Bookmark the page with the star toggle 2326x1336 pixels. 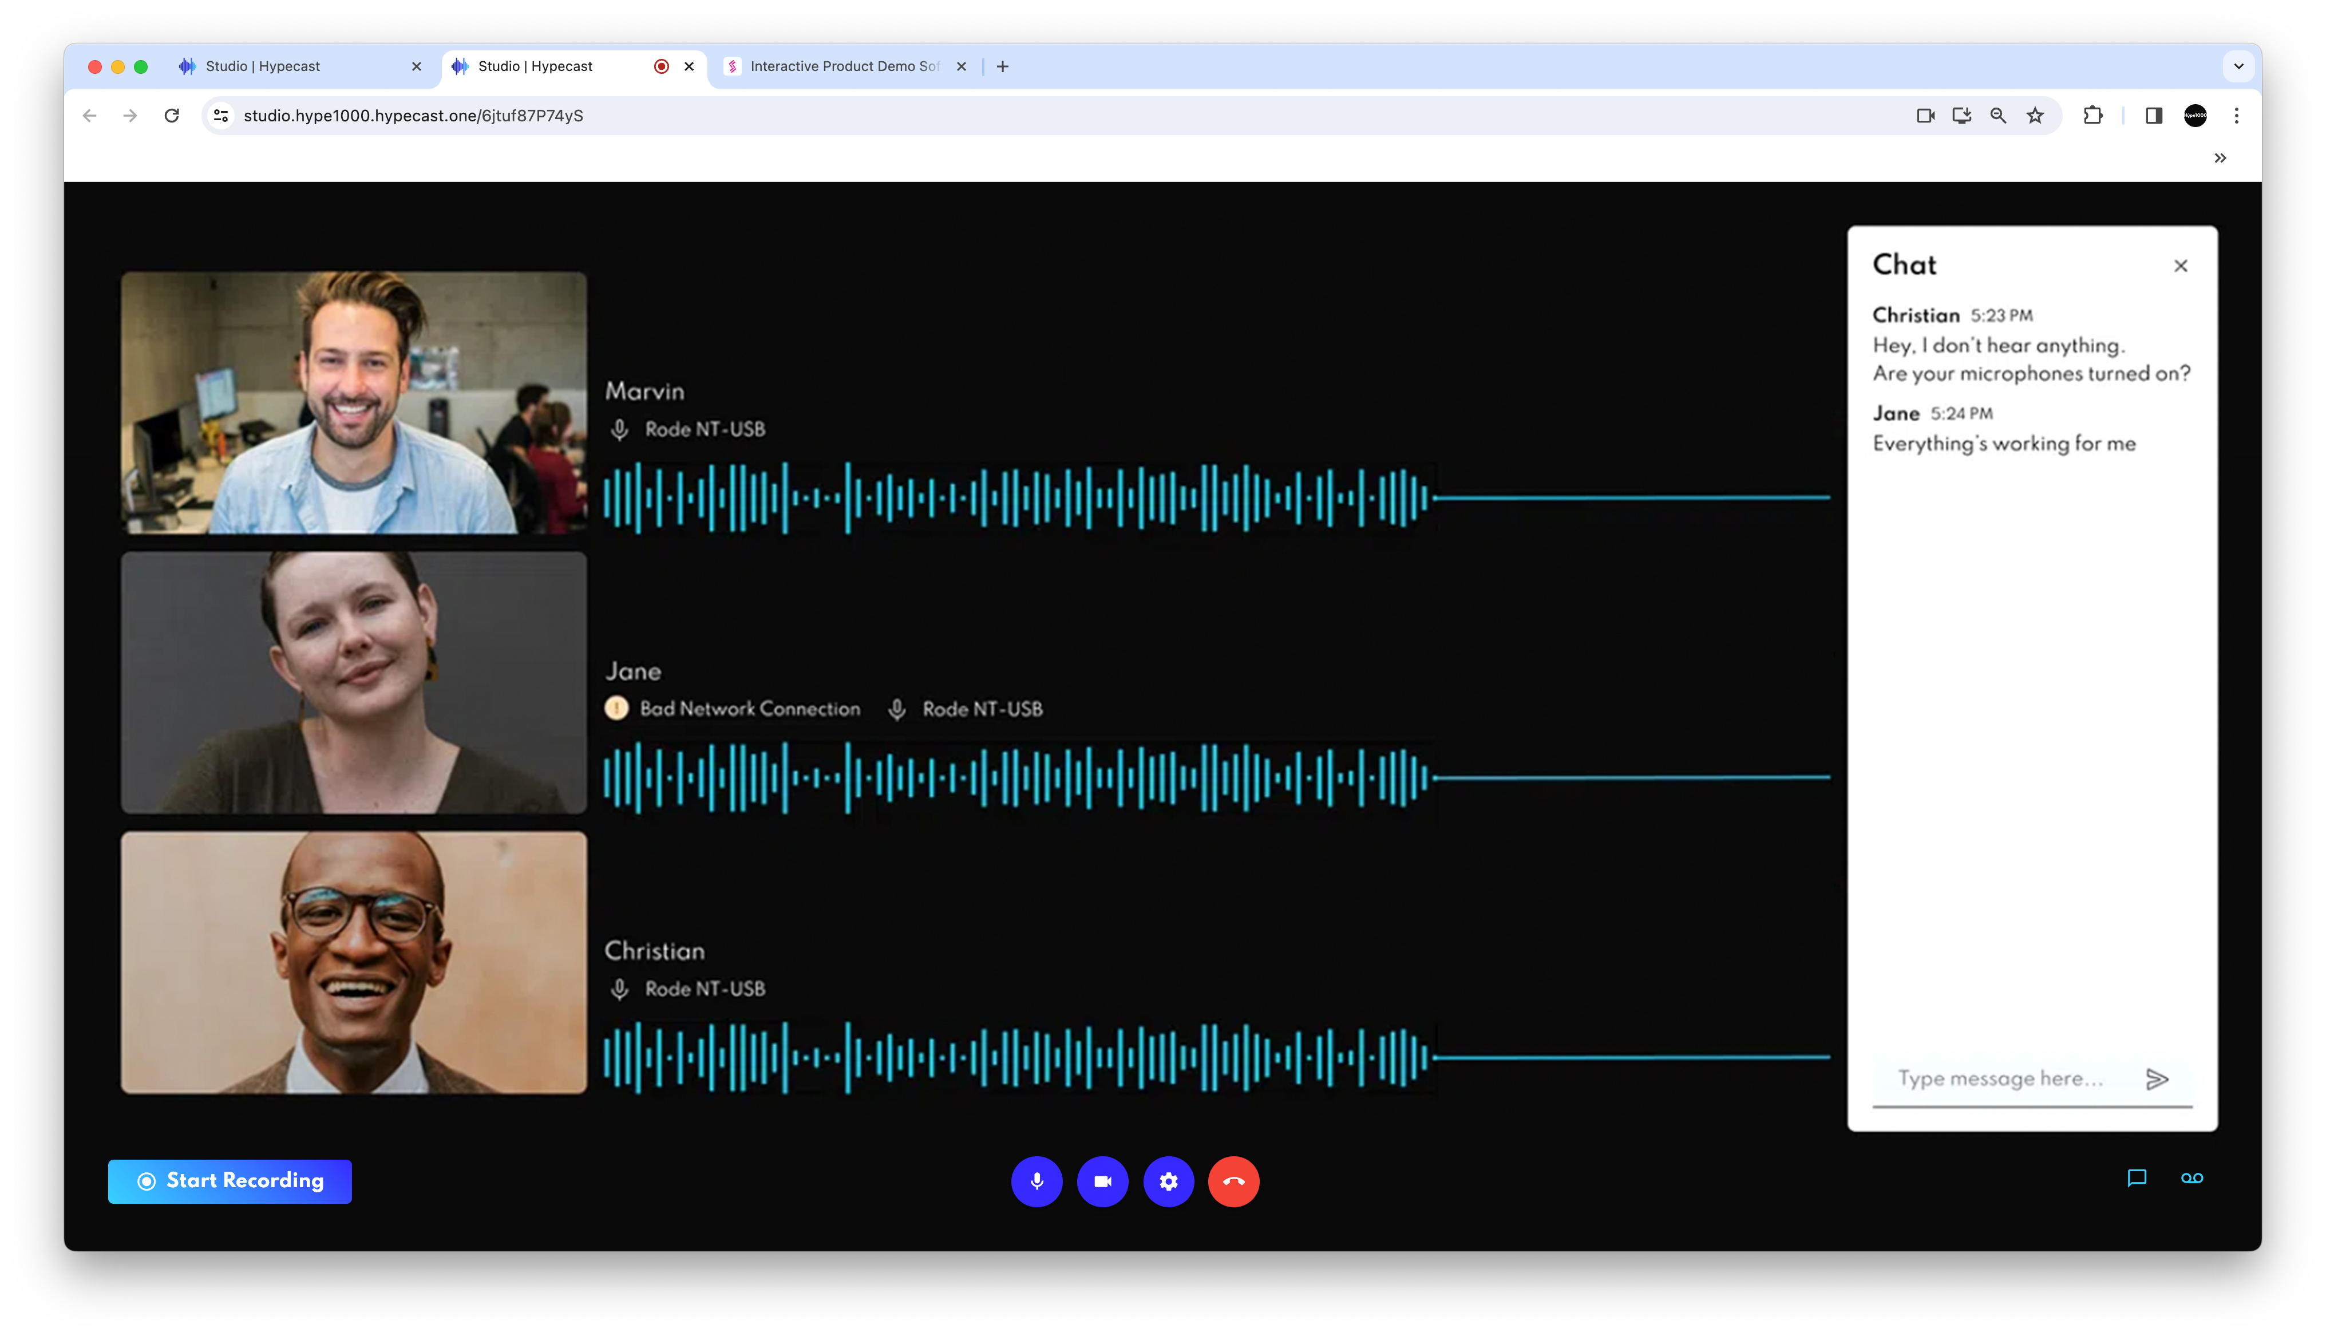pos(2035,116)
